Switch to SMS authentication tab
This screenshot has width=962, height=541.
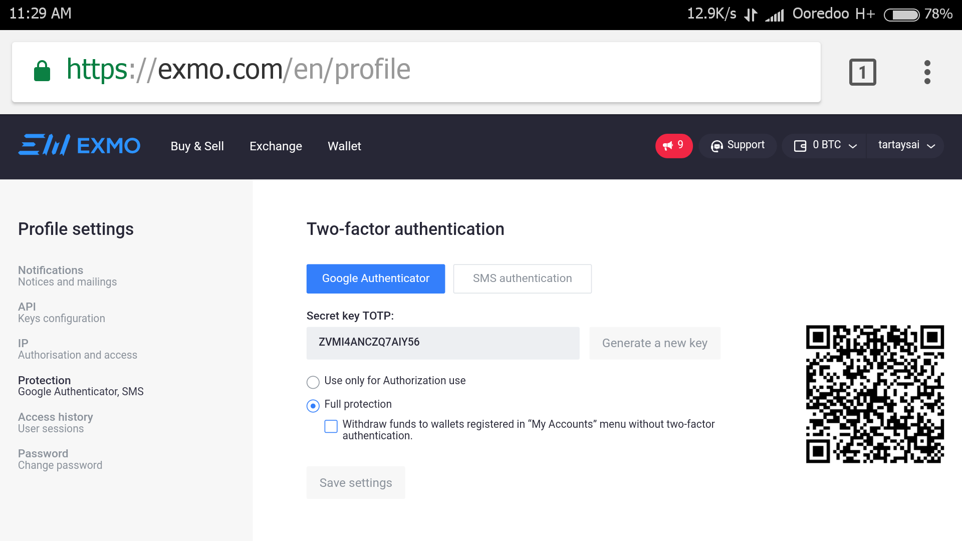(523, 278)
